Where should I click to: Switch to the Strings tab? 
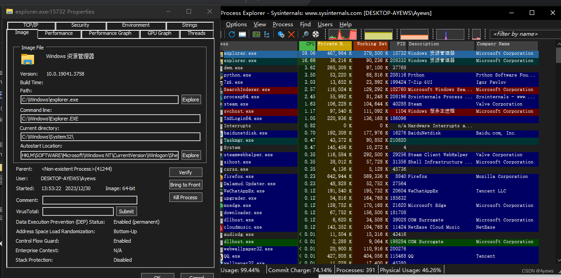190,25
